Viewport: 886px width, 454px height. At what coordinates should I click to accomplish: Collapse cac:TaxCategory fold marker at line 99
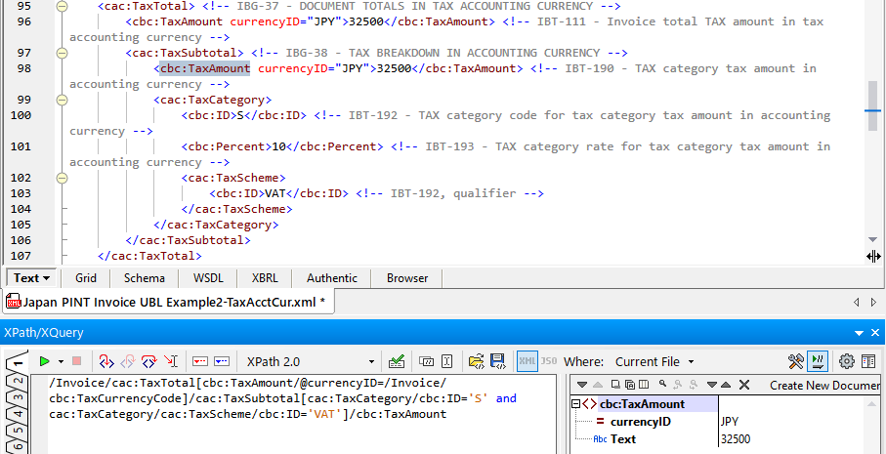pyautogui.click(x=63, y=100)
